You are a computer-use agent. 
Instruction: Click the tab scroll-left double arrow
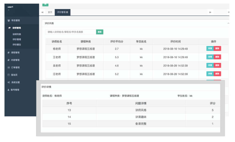[42, 12]
